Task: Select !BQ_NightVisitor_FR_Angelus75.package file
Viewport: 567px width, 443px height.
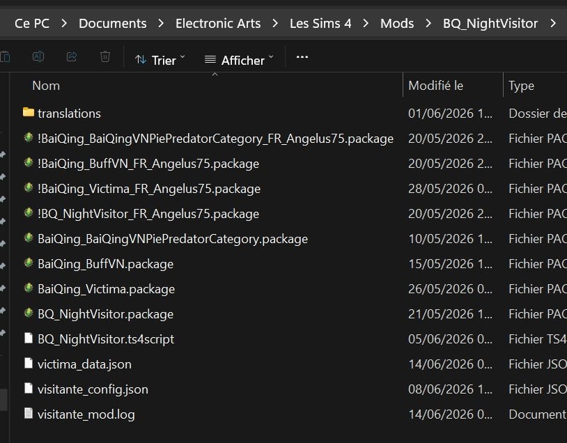Action: click(x=148, y=214)
